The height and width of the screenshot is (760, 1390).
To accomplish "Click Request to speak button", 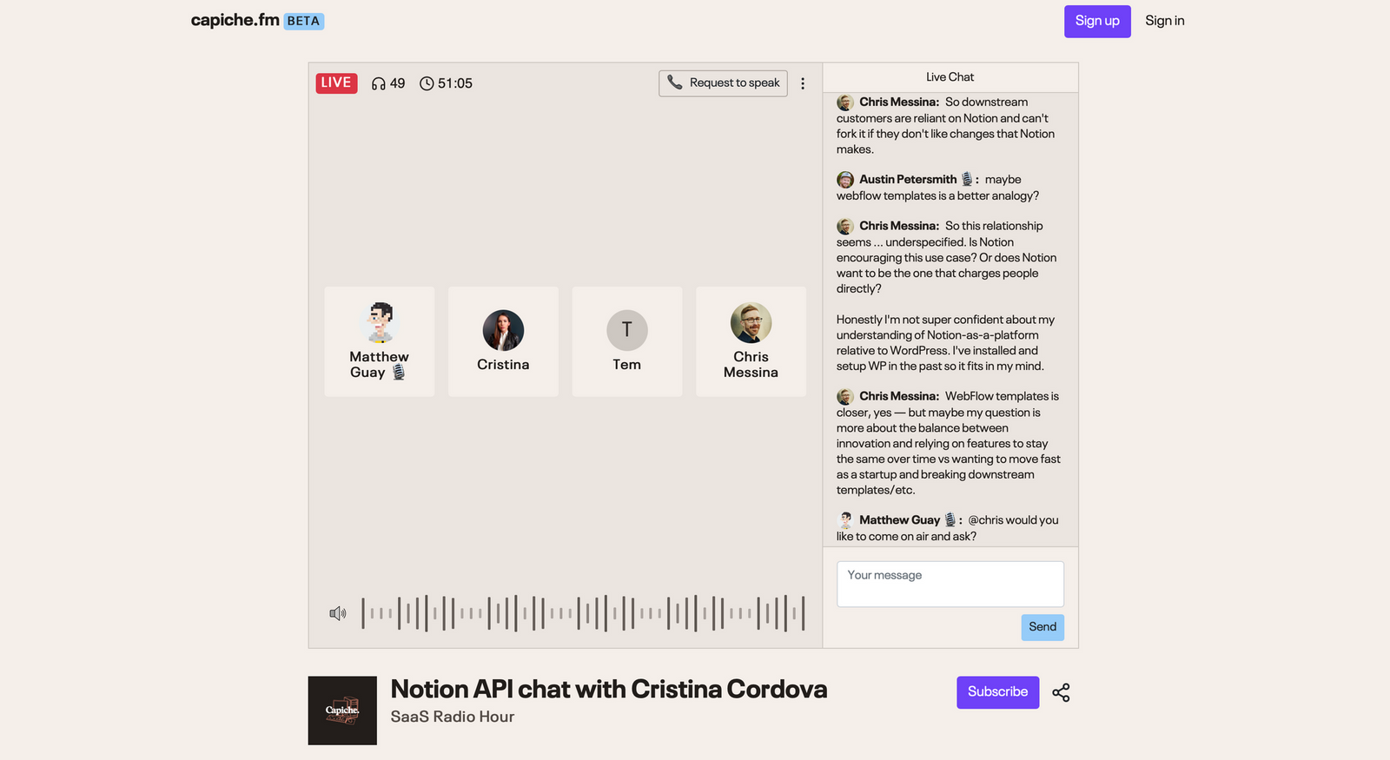I will (x=723, y=83).
